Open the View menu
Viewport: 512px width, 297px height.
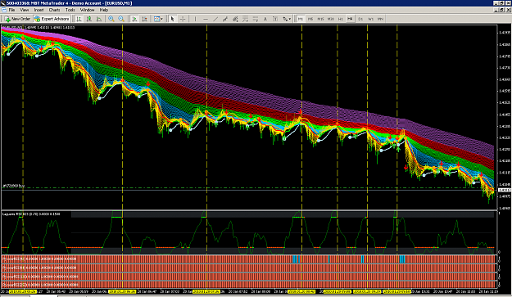coord(25,10)
